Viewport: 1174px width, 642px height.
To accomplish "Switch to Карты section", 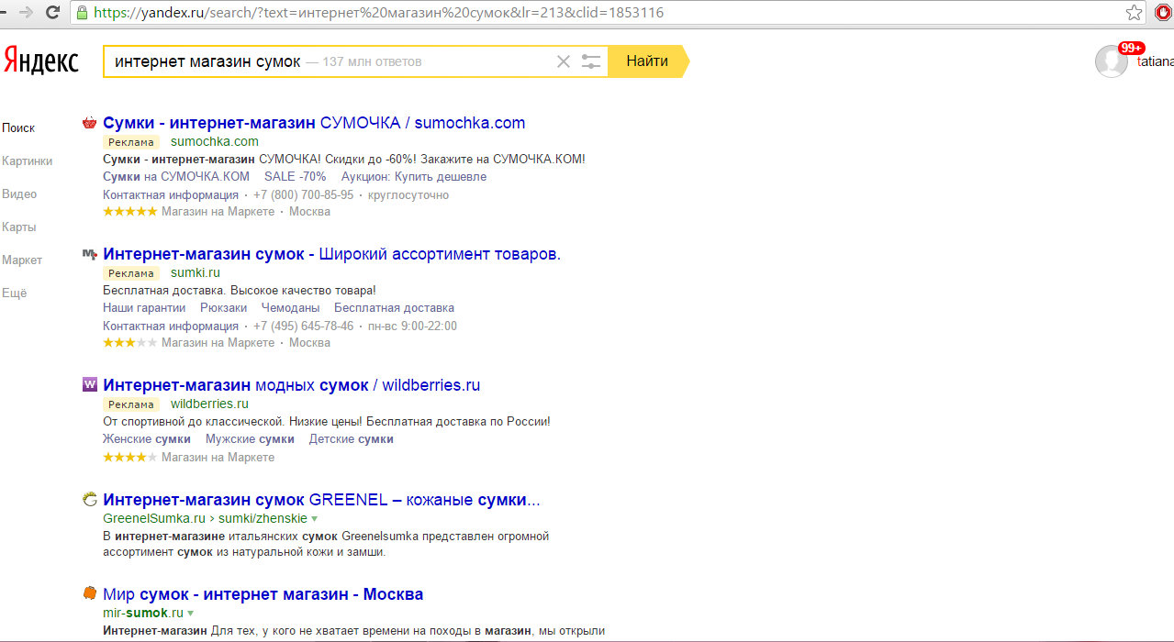I will click(x=19, y=227).
